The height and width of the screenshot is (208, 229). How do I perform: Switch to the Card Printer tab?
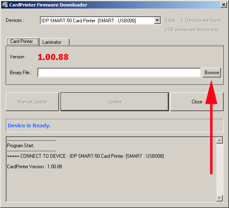coord(22,41)
